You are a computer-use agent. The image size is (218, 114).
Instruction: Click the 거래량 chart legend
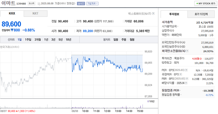(x=151, y=101)
